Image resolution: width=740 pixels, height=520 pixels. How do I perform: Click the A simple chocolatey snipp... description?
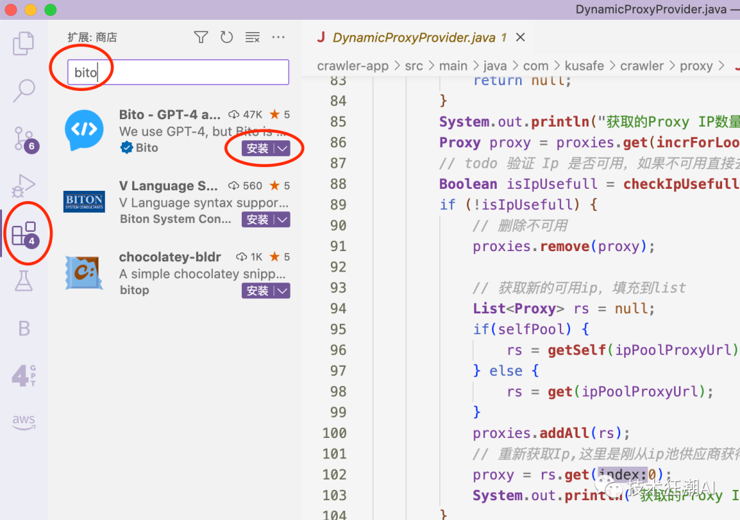tap(202, 274)
